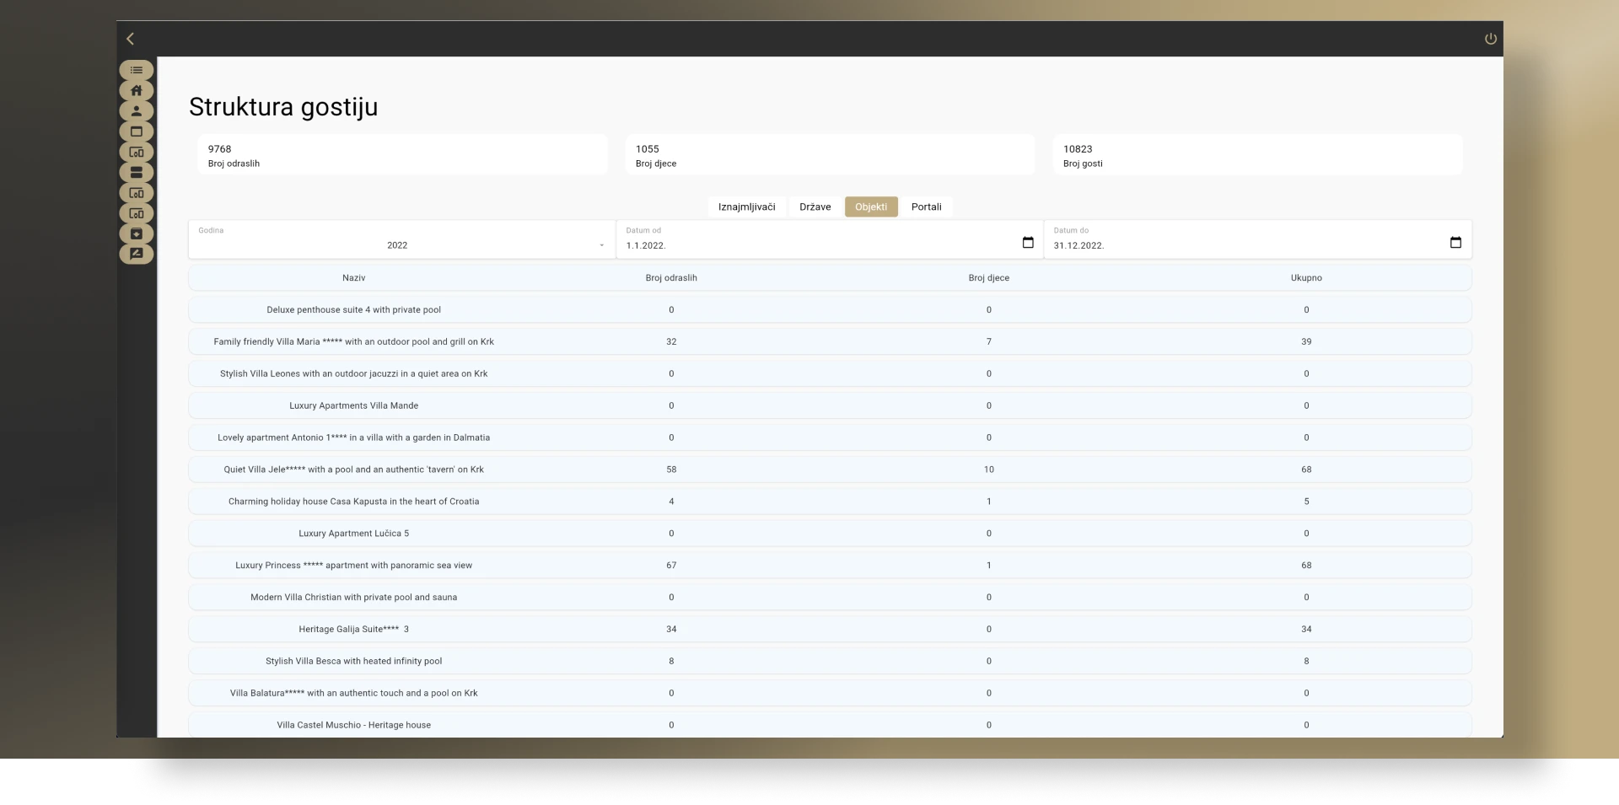
Task: Click the Datum od date field
Action: coord(830,239)
